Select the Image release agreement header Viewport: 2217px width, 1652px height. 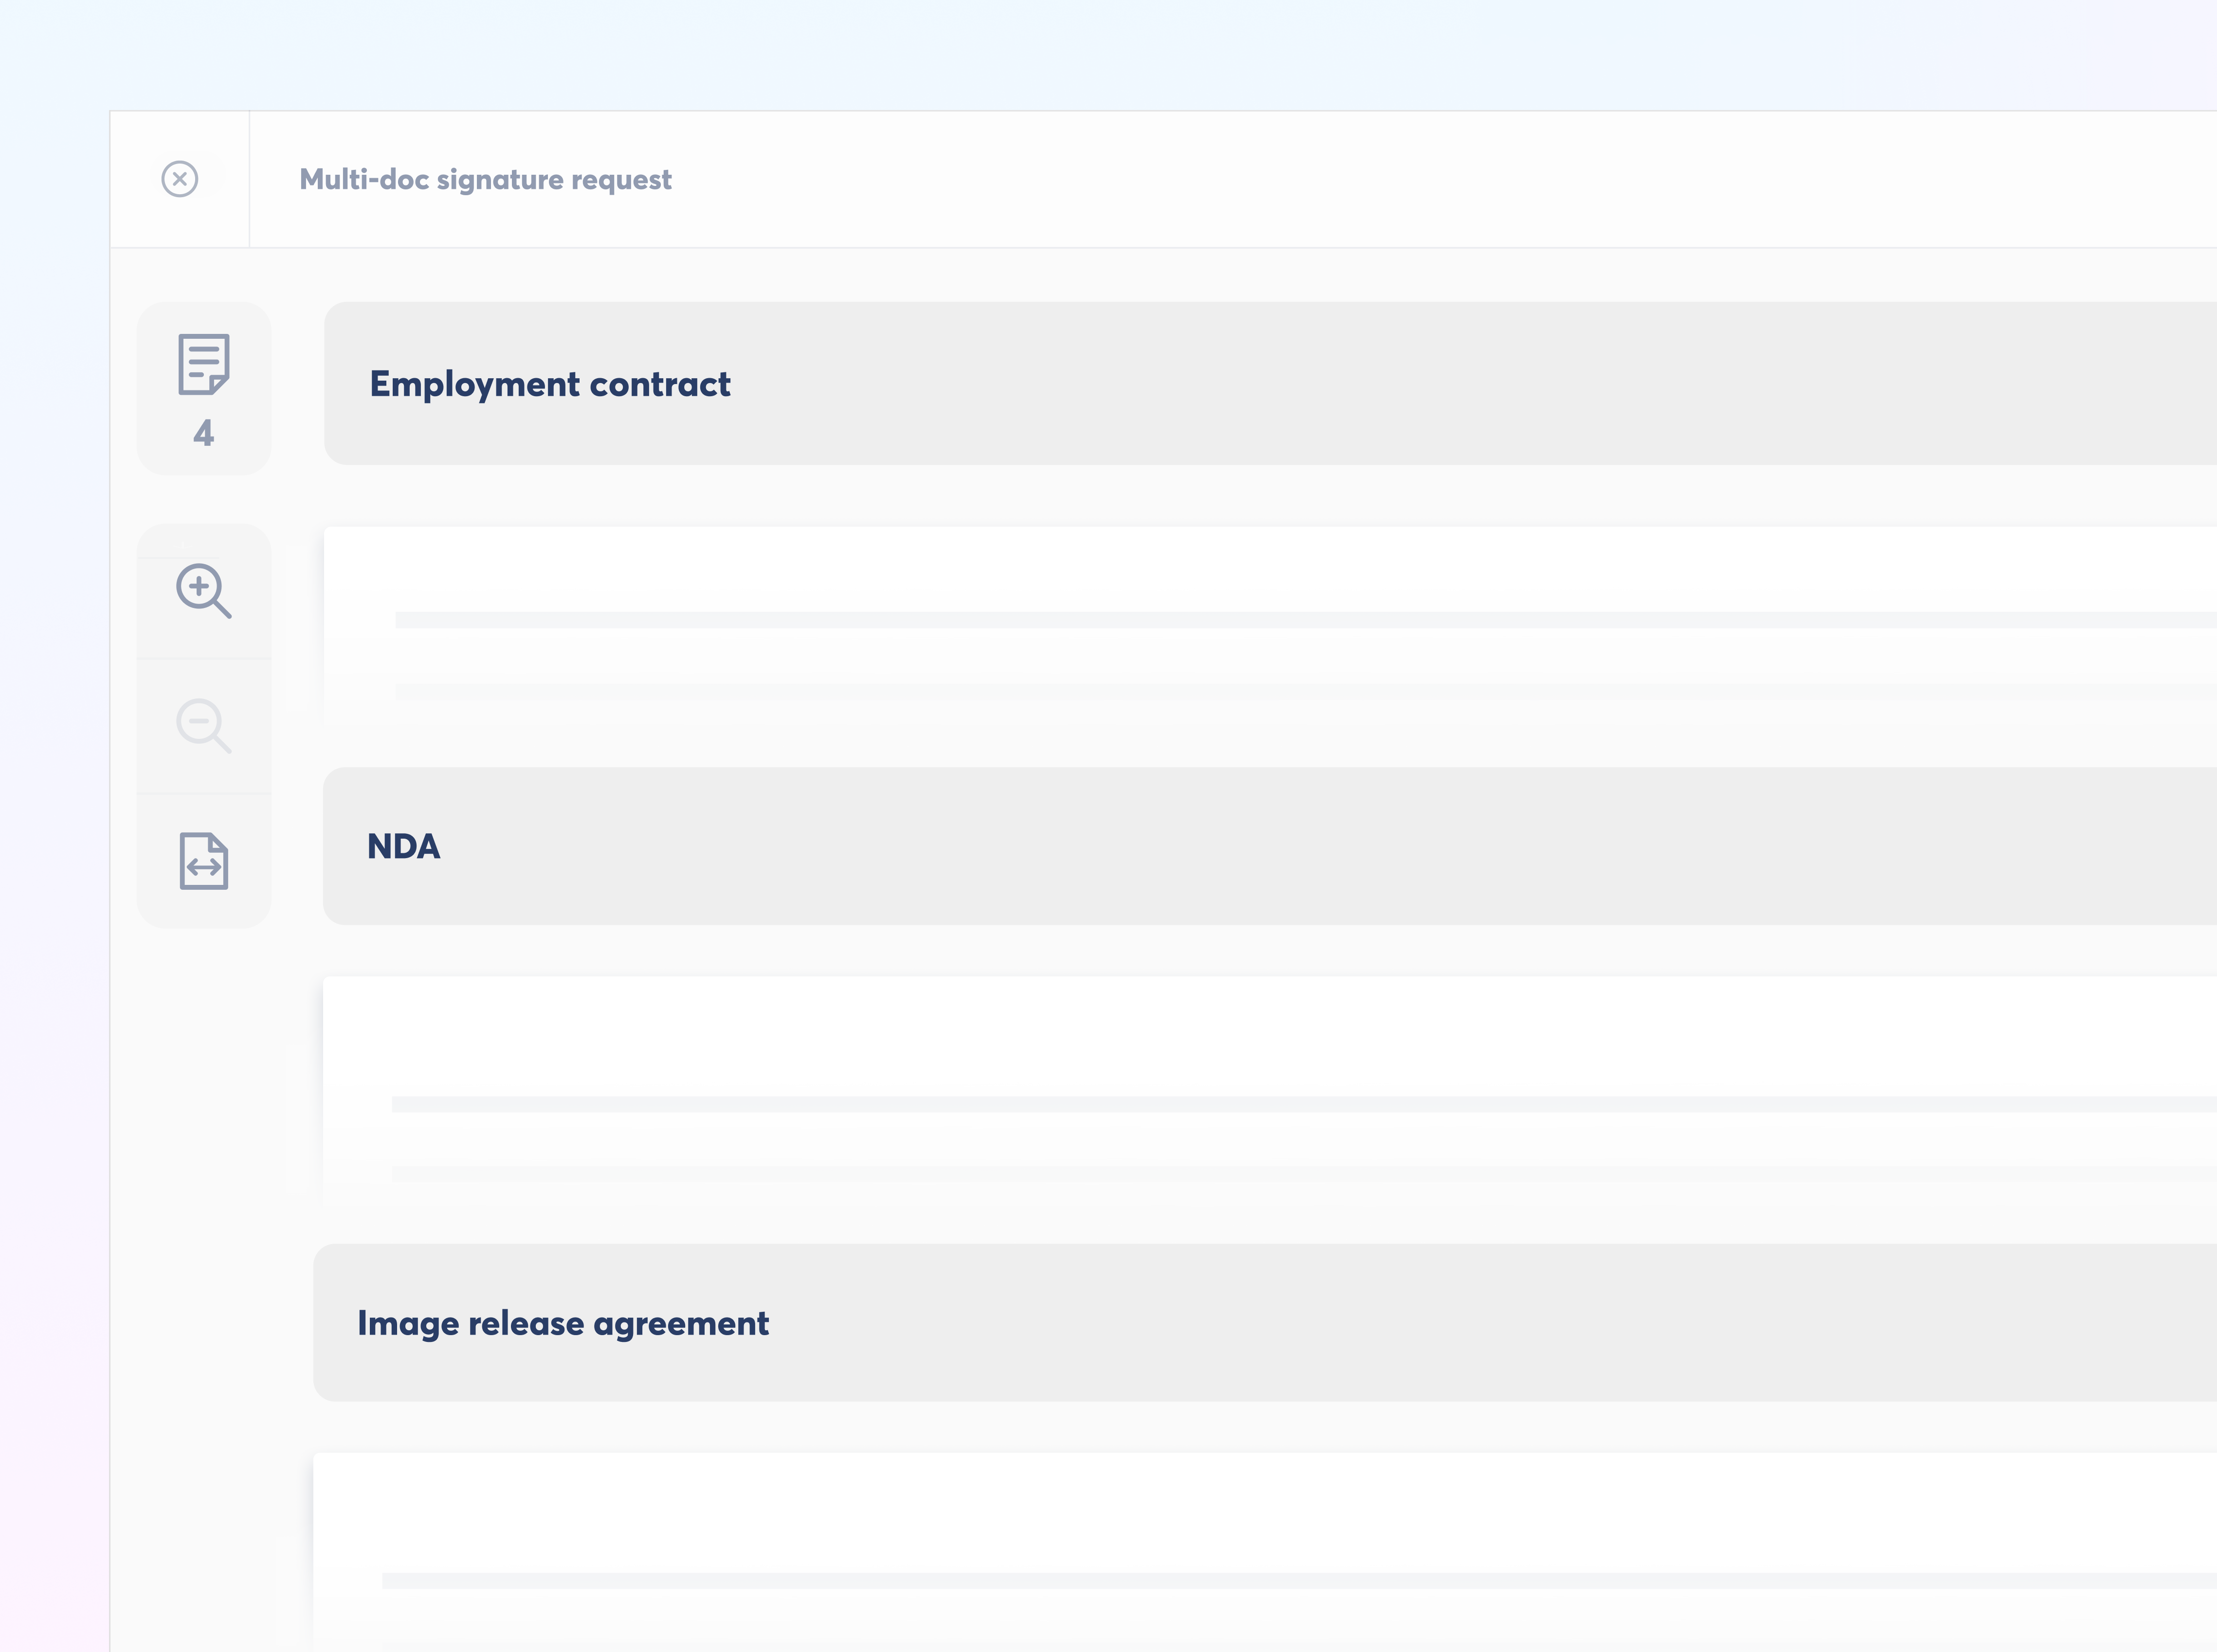point(1264,1322)
